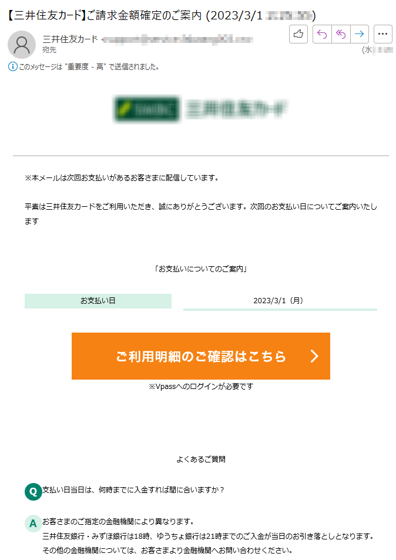Open the more actions ellipsis menu
The width and height of the screenshot is (396, 560).
tap(383, 34)
